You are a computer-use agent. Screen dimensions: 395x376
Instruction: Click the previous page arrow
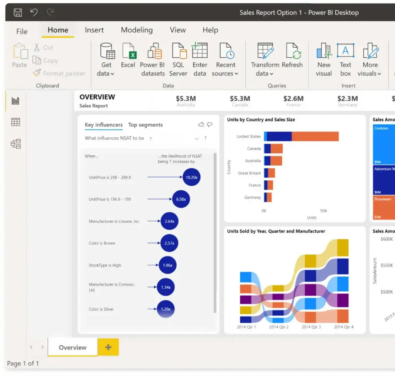point(31,347)
